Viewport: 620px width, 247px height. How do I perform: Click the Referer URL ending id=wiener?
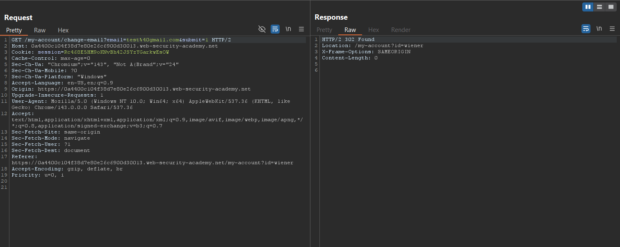tap(153, 163)
